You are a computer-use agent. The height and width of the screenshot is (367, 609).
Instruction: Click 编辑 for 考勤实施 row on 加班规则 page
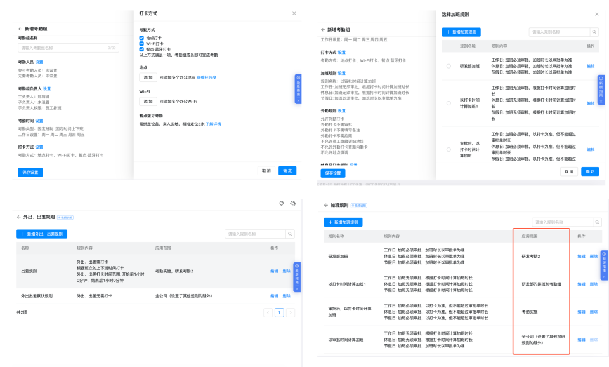tap(581, 312)
